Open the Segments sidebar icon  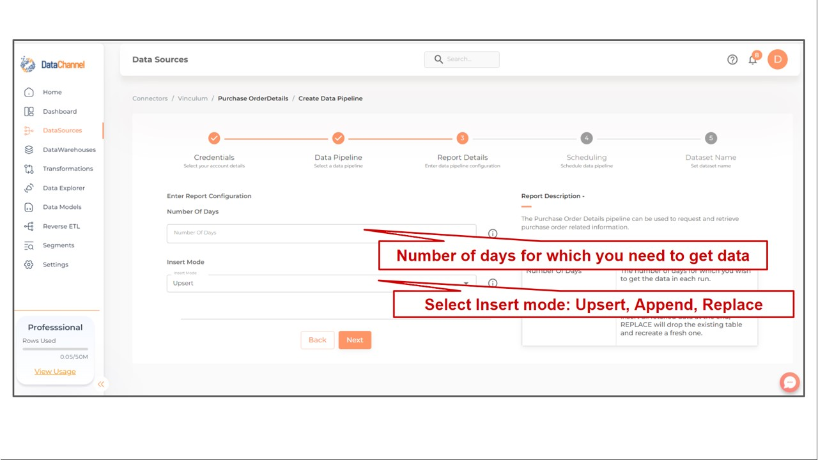[29, 245]
